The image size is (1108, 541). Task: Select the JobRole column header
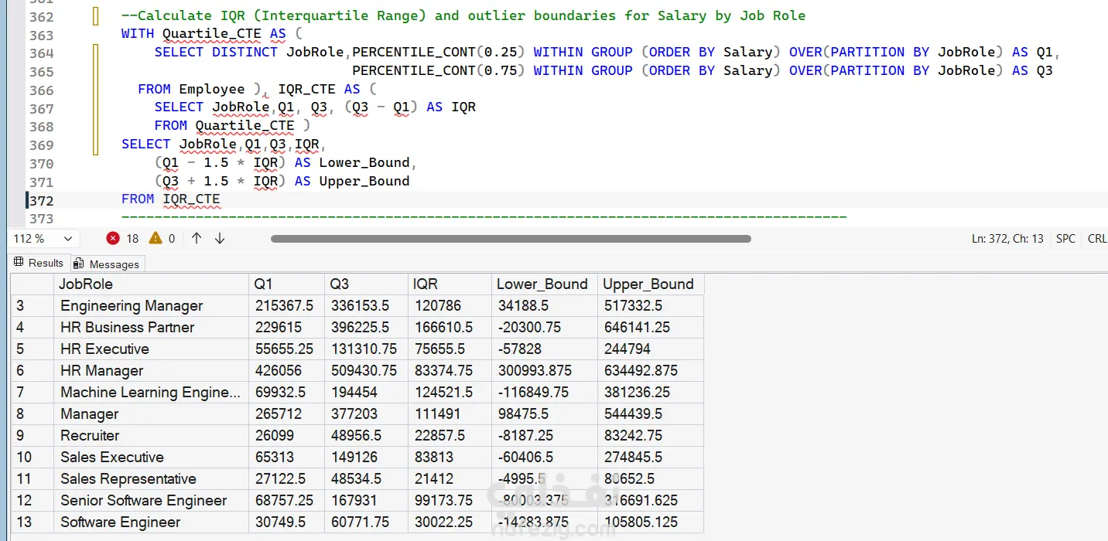pyautogui.click(x=152, y=284)
